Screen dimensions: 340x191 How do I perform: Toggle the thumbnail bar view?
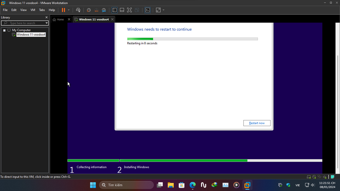pyautogui.click(x=122, y=10)
